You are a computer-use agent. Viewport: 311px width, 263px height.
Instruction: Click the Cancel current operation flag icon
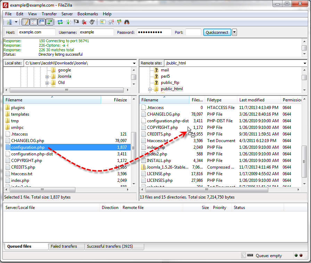(76, 22)
